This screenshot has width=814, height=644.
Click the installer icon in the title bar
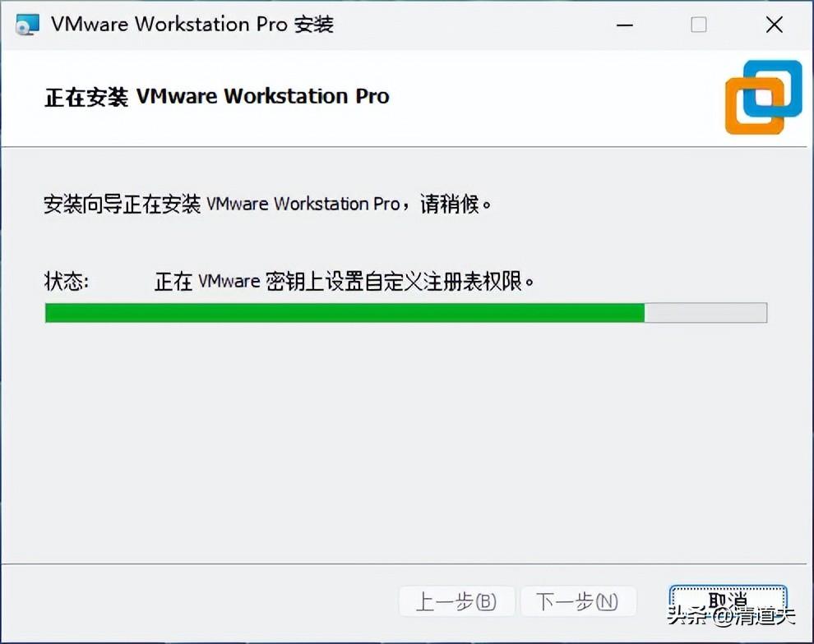click(x=27, y=25)
